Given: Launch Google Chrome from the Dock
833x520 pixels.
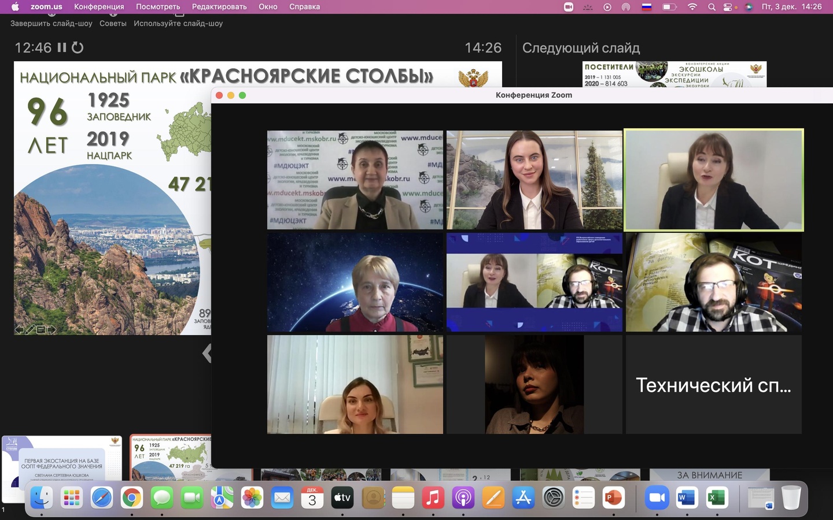Looking at the screenshot, I should [132, 497].
